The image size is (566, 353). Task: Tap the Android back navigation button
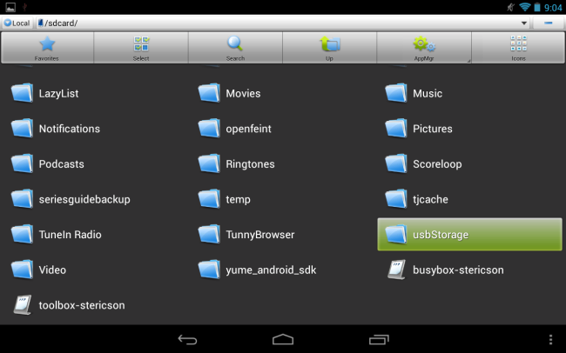187,339
